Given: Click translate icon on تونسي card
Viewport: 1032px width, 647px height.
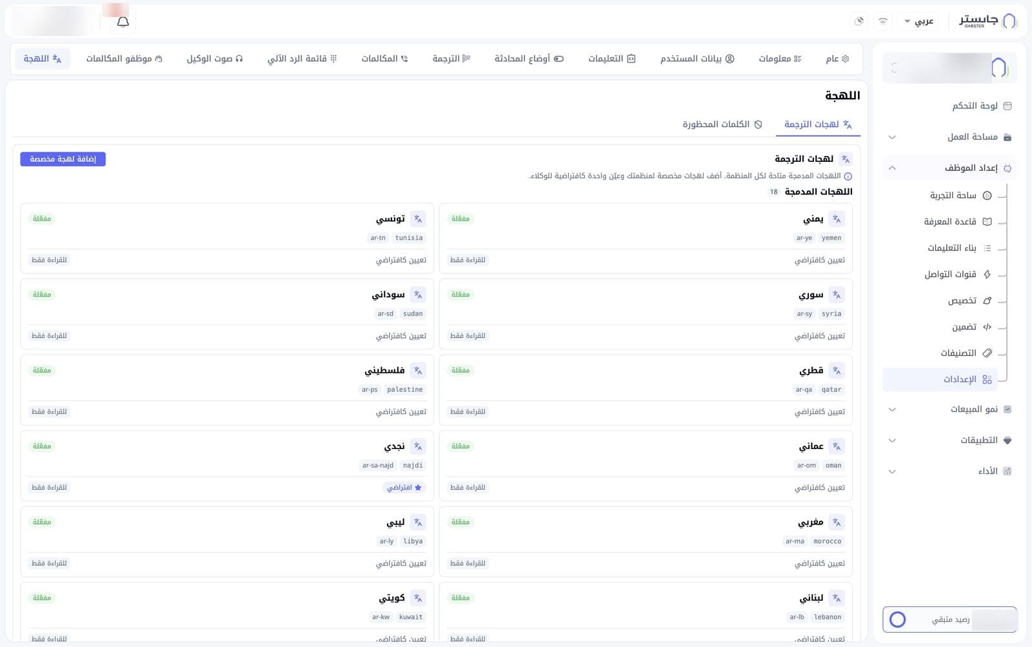Looking at the screenshot, I should [x=418, y=219].
